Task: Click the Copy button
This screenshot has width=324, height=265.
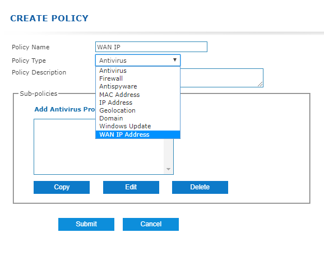Action: coord(62,187)
